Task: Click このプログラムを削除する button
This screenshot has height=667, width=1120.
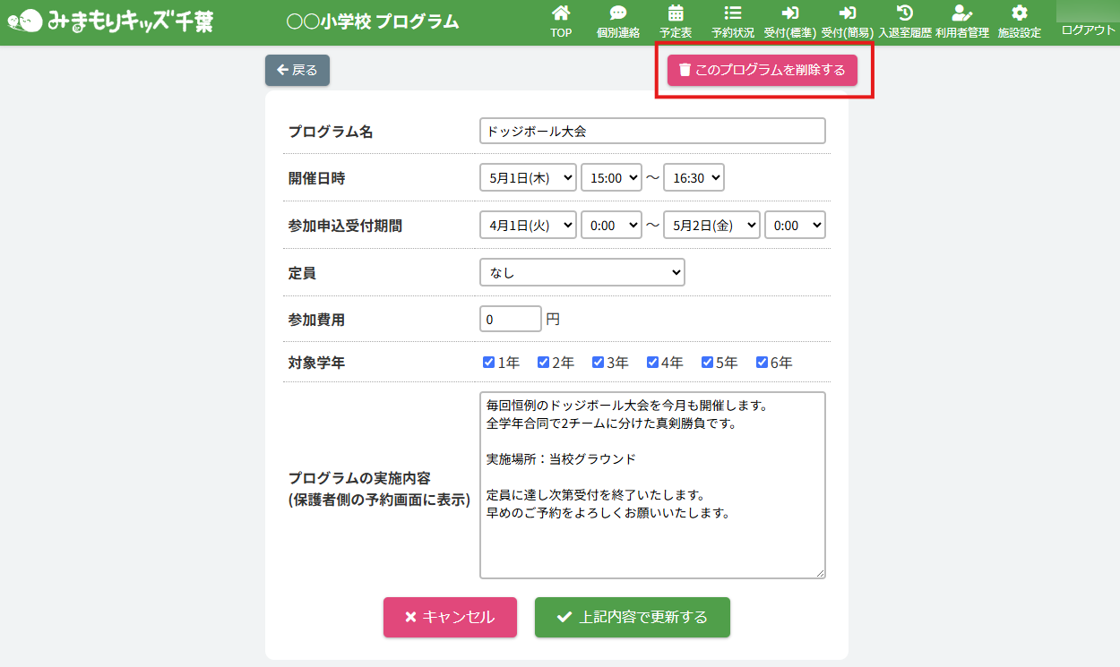Action: click(762, 70)
